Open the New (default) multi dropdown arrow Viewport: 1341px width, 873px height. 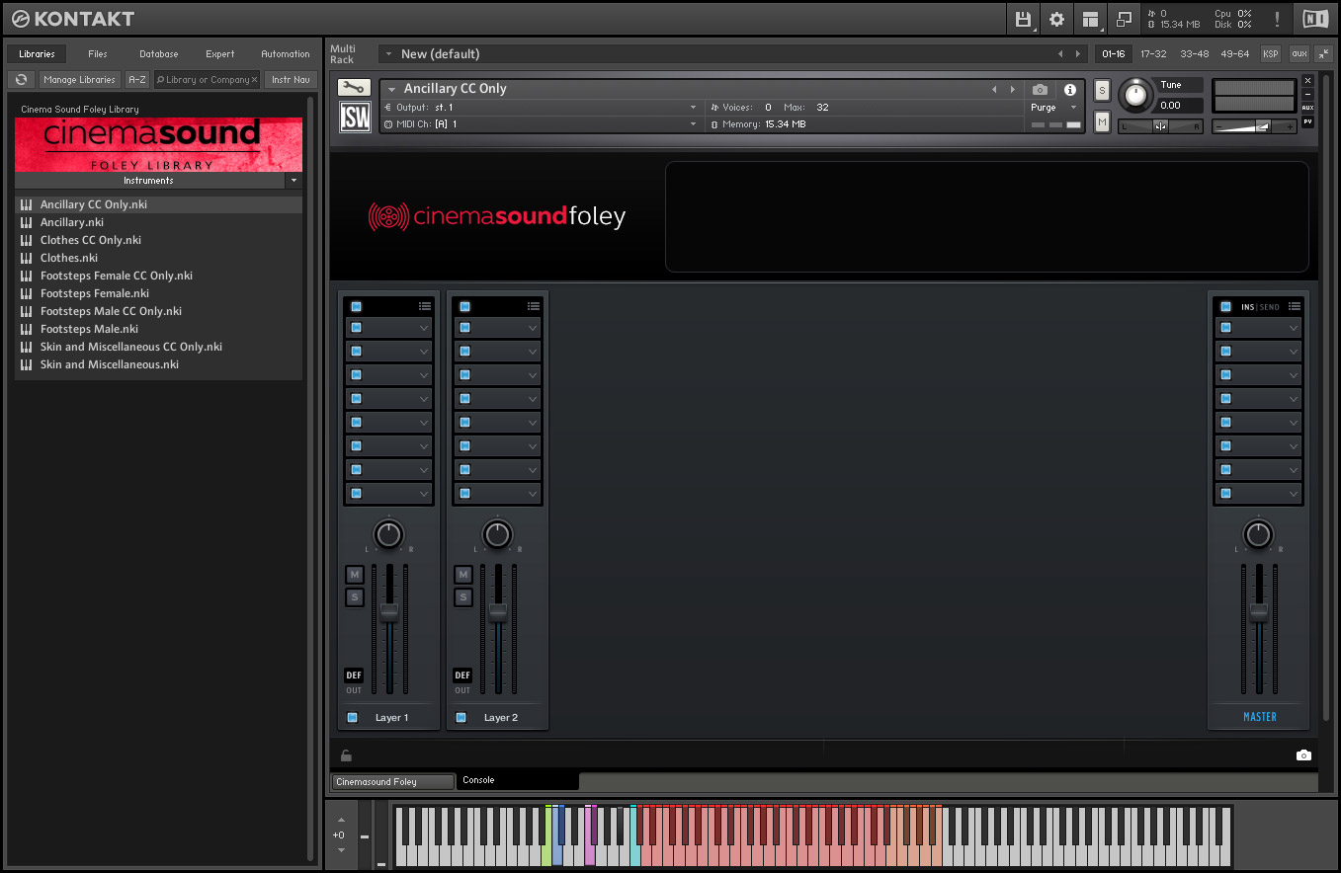(x=388, y=54)
